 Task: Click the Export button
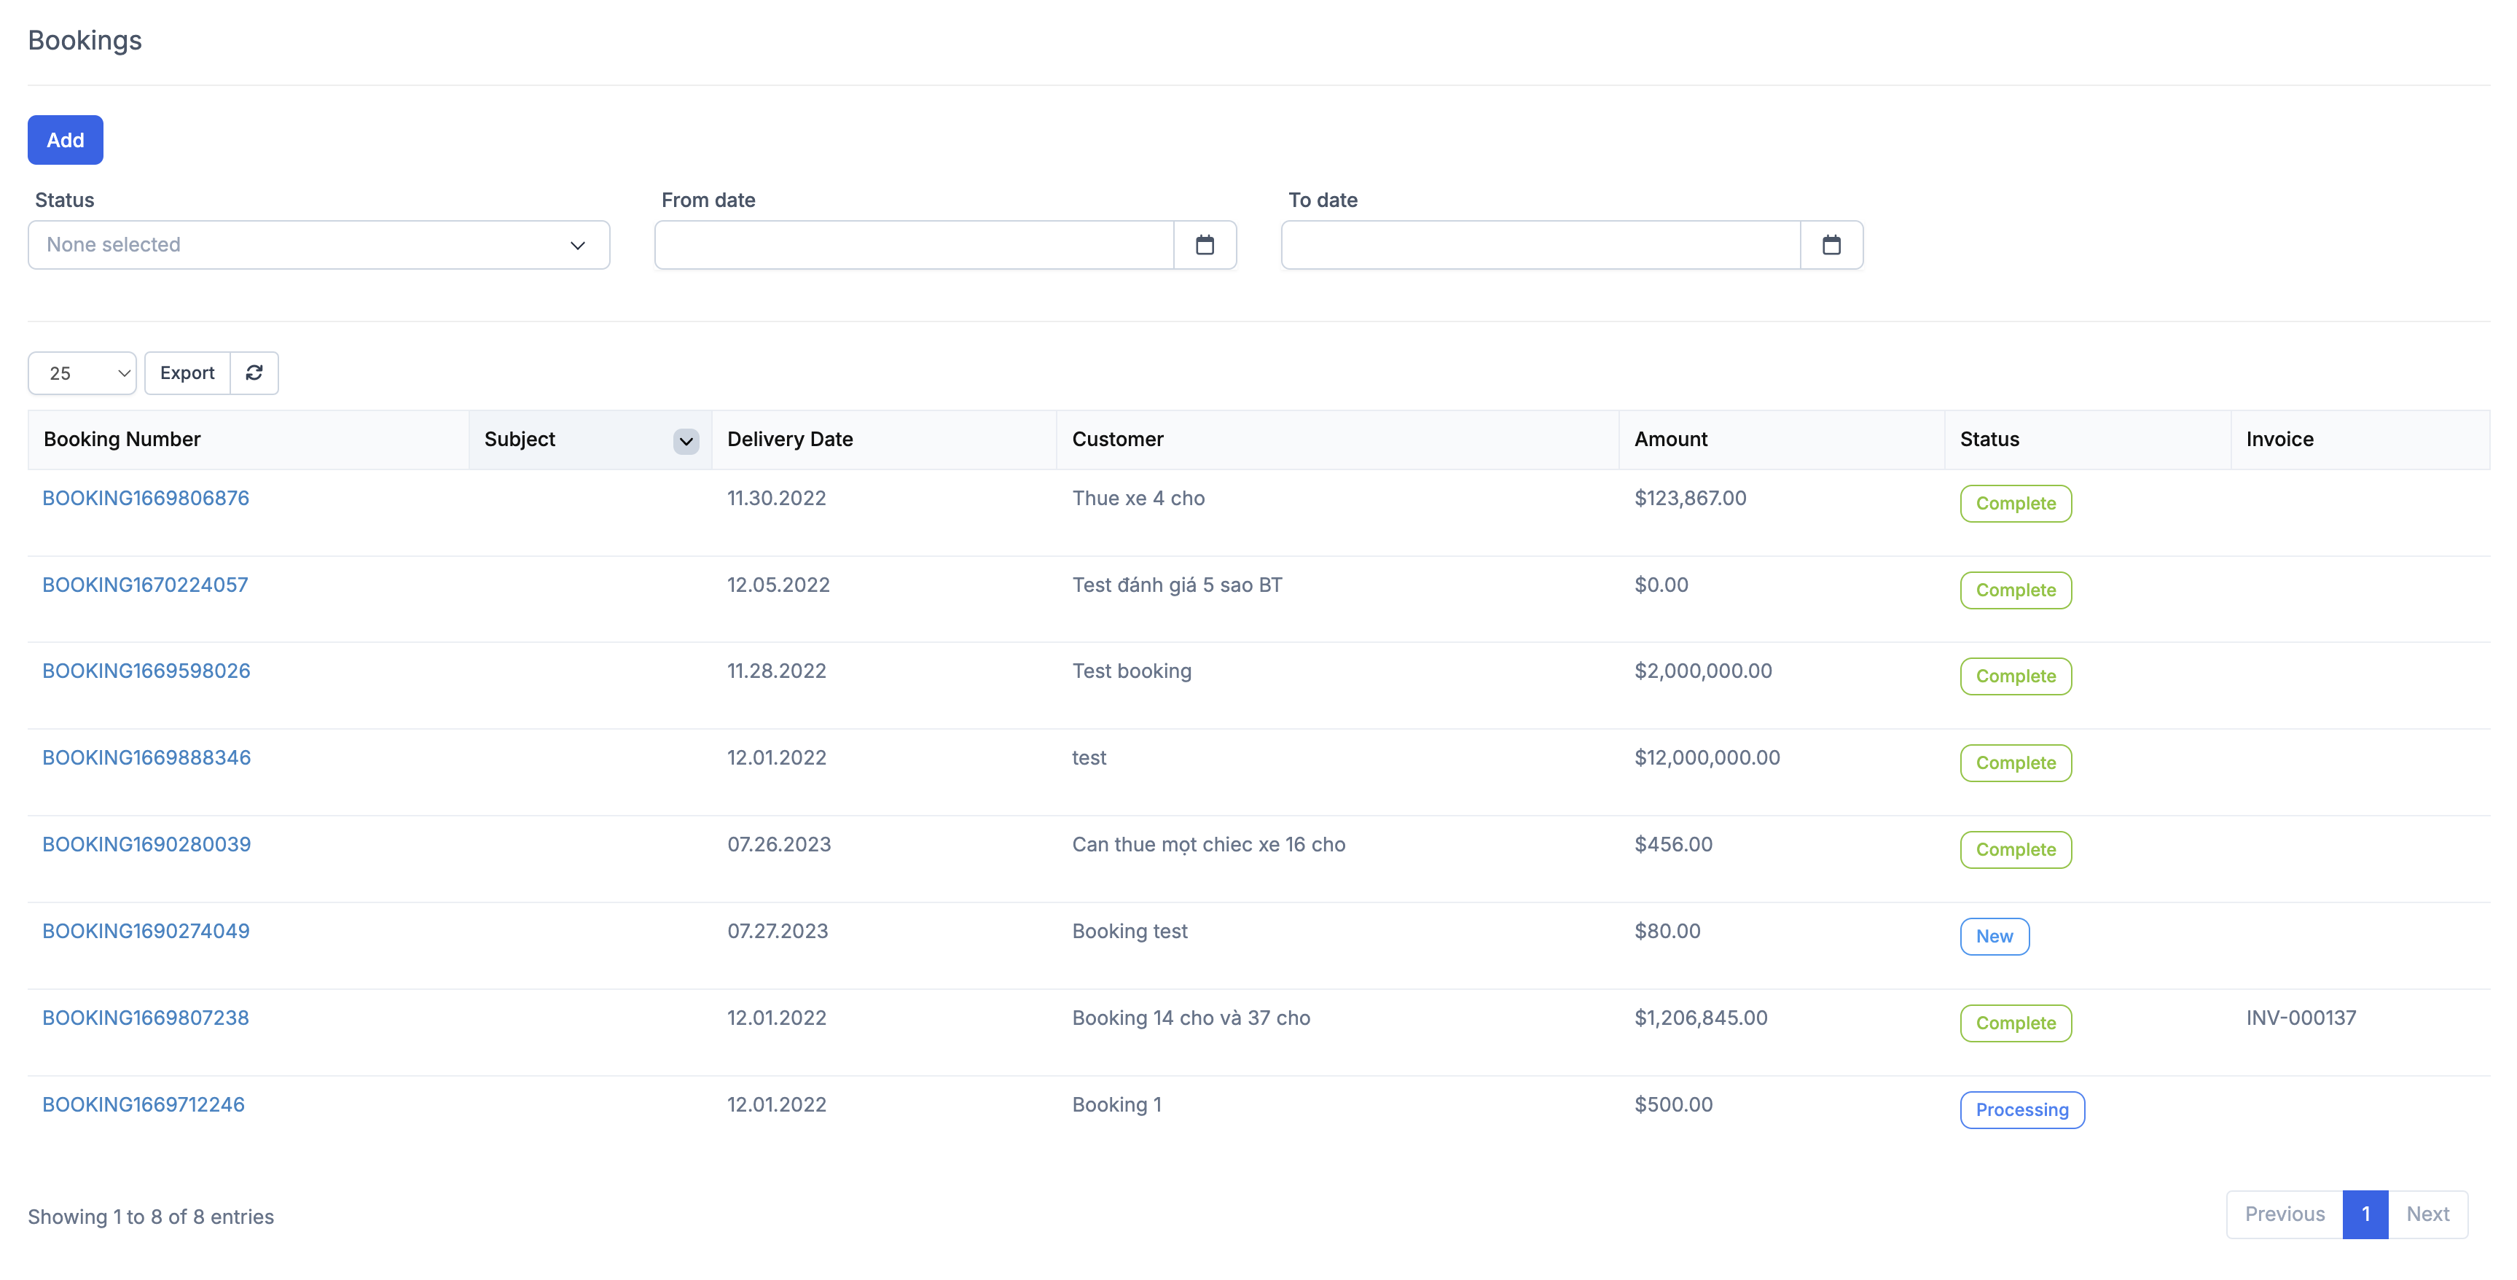click(187, 372)
